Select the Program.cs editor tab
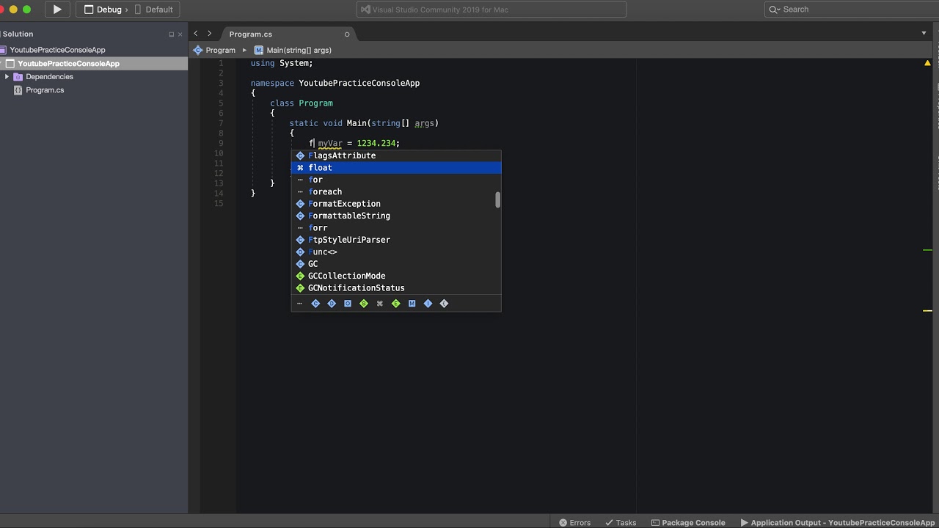The height and width of the screenshot is (528, 939). click(x=250, y=34)
